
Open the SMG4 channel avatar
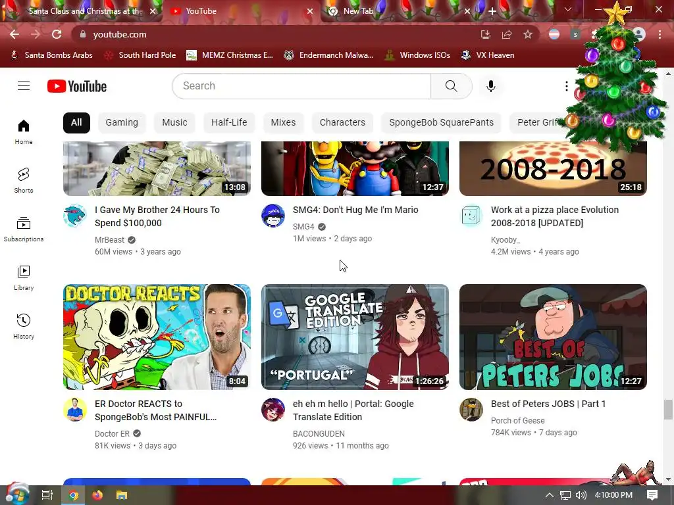273,216
